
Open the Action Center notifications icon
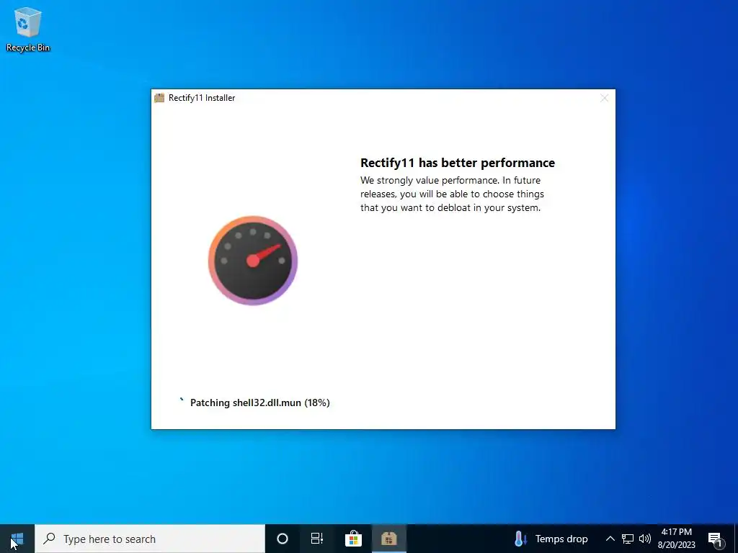pos(716,539)
